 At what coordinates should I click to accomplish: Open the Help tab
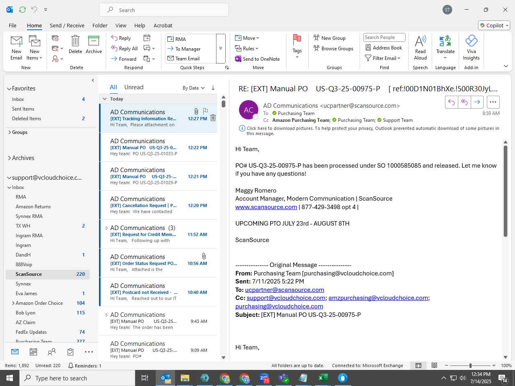(140, 25)
